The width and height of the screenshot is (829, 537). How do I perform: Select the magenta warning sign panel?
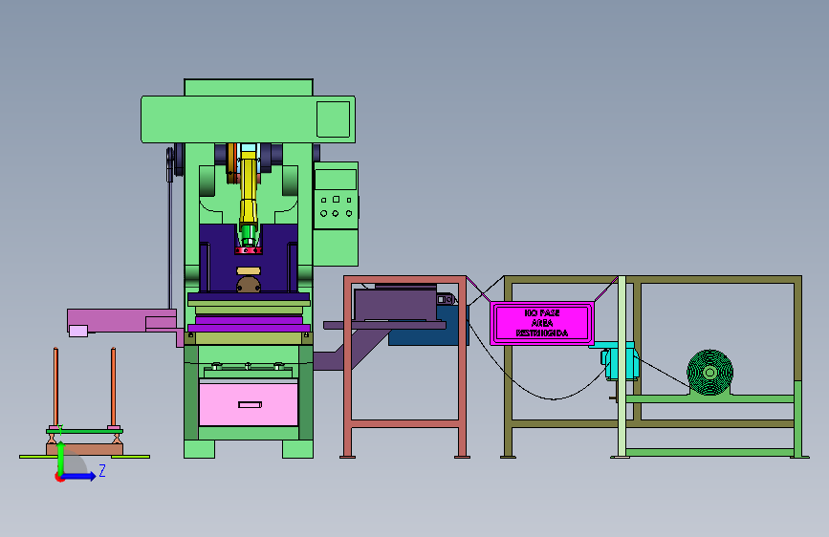click(542, 323)
